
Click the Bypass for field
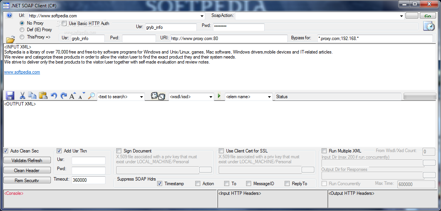375,38
